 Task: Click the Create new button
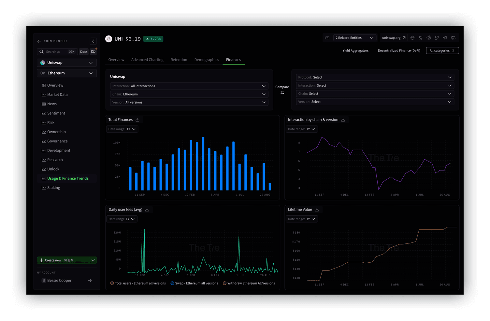(63, 260)
